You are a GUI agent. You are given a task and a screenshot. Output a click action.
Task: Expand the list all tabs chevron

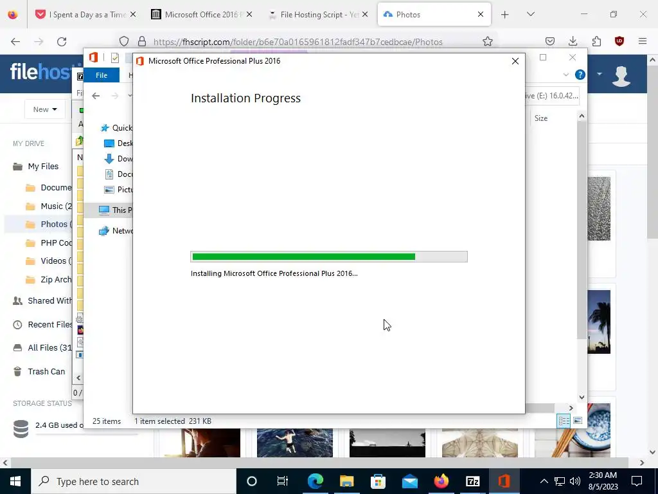[530, 14]
